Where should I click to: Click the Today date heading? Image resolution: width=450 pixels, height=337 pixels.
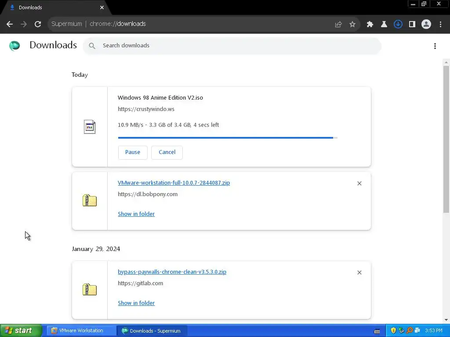point(80,75)
